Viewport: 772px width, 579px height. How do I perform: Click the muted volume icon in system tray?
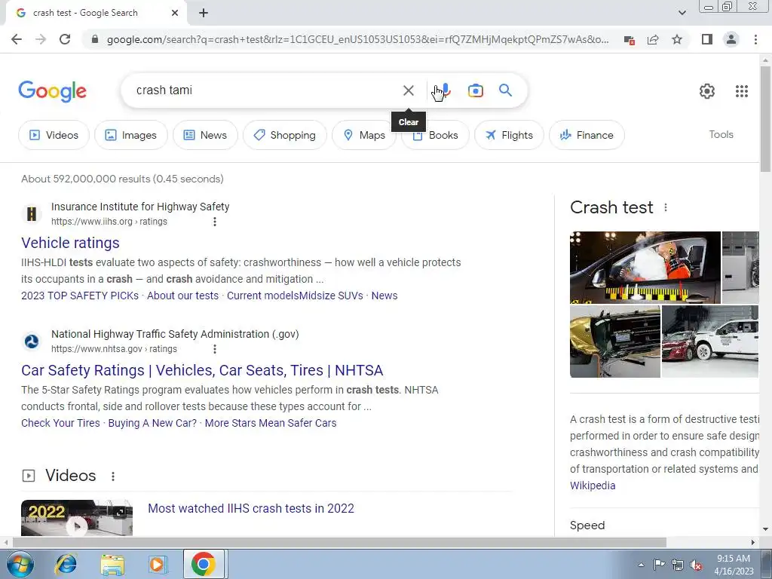tap(696, 565)
